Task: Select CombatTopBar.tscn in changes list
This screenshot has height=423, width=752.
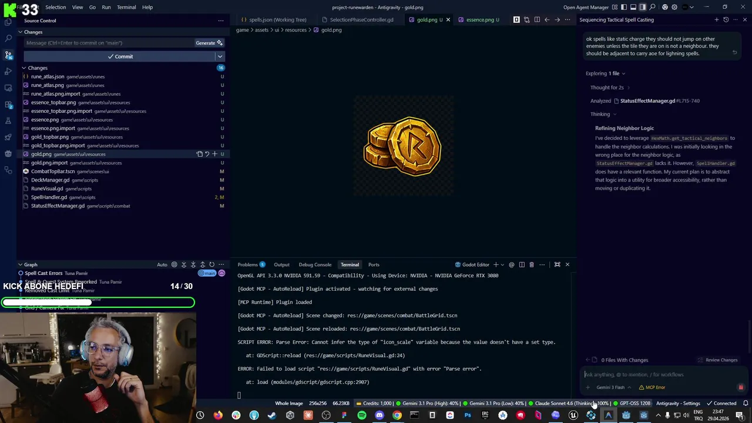Action: tap(123, 172)
